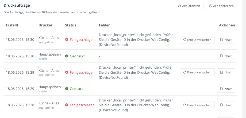Retry the failed 15:30 print job
The image size is (246, 118).
pyautogui.click(x=197, y=40)
